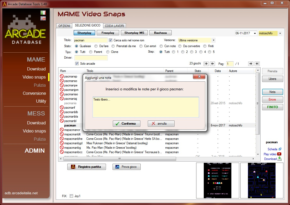The width and height of the screenshot is (290, 205).
Task: Select Stato Con errori radio button
Action: [141, 46]
